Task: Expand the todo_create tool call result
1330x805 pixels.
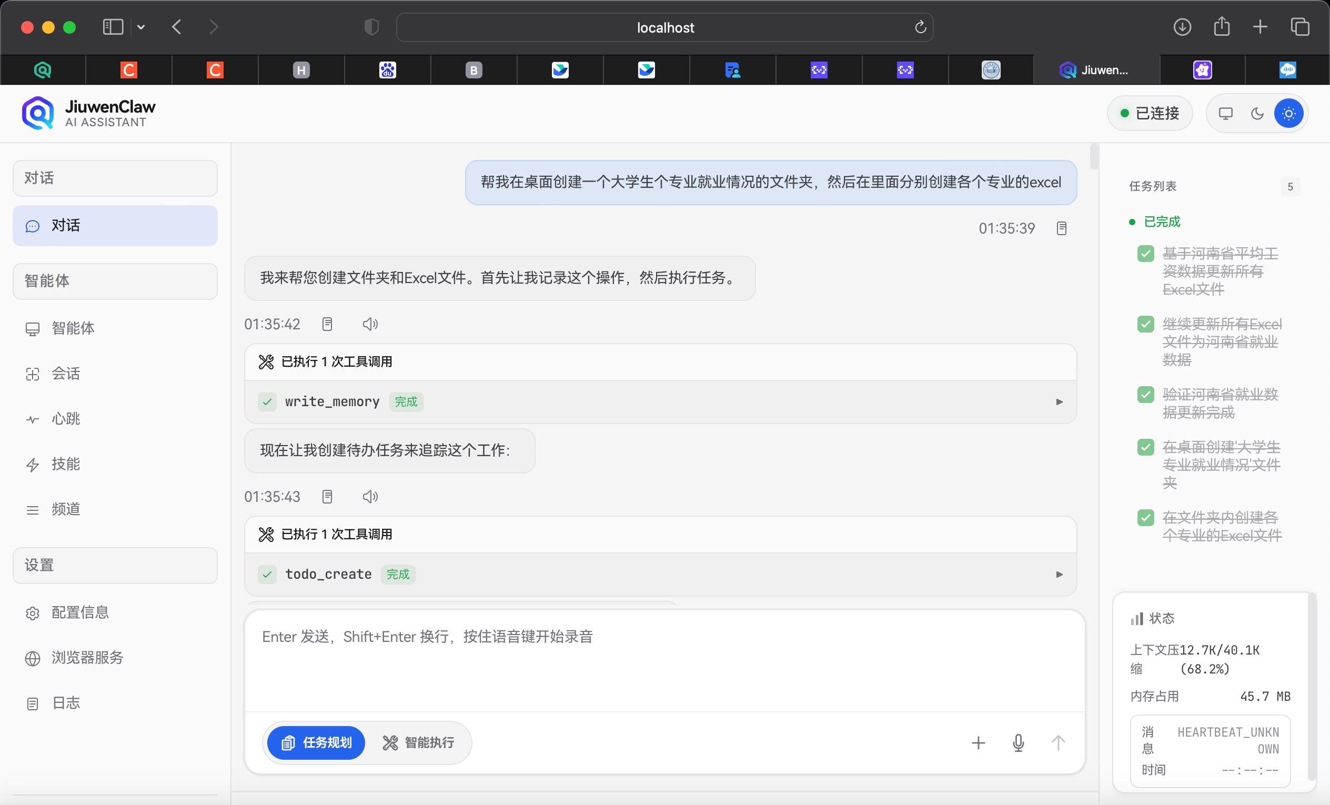Action: (x=1059, y=574)
